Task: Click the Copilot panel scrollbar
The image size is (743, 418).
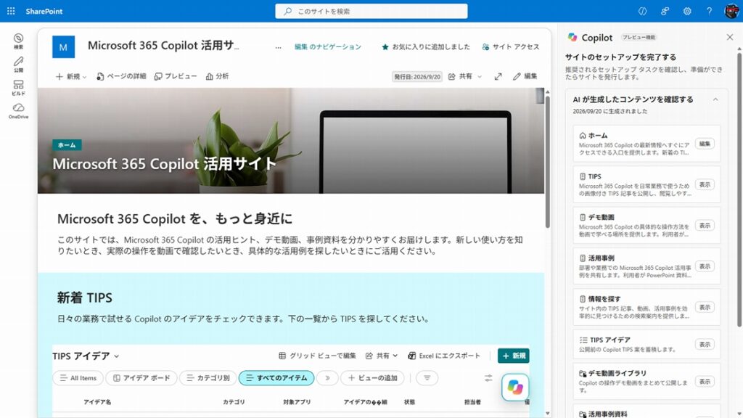Action: (x=739, y=189)
